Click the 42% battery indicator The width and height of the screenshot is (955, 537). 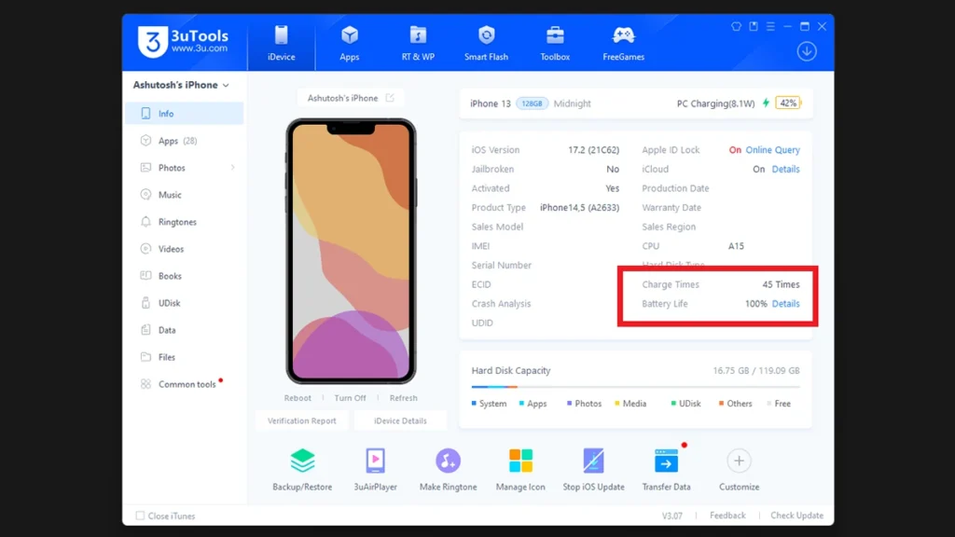pos(788,103)
